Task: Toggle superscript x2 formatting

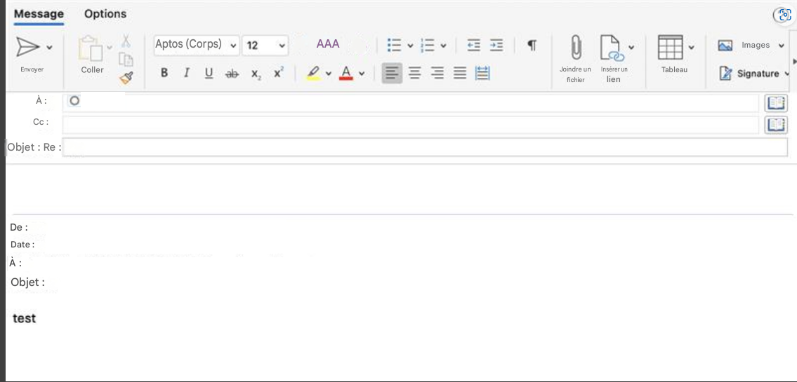Action: 279,73
